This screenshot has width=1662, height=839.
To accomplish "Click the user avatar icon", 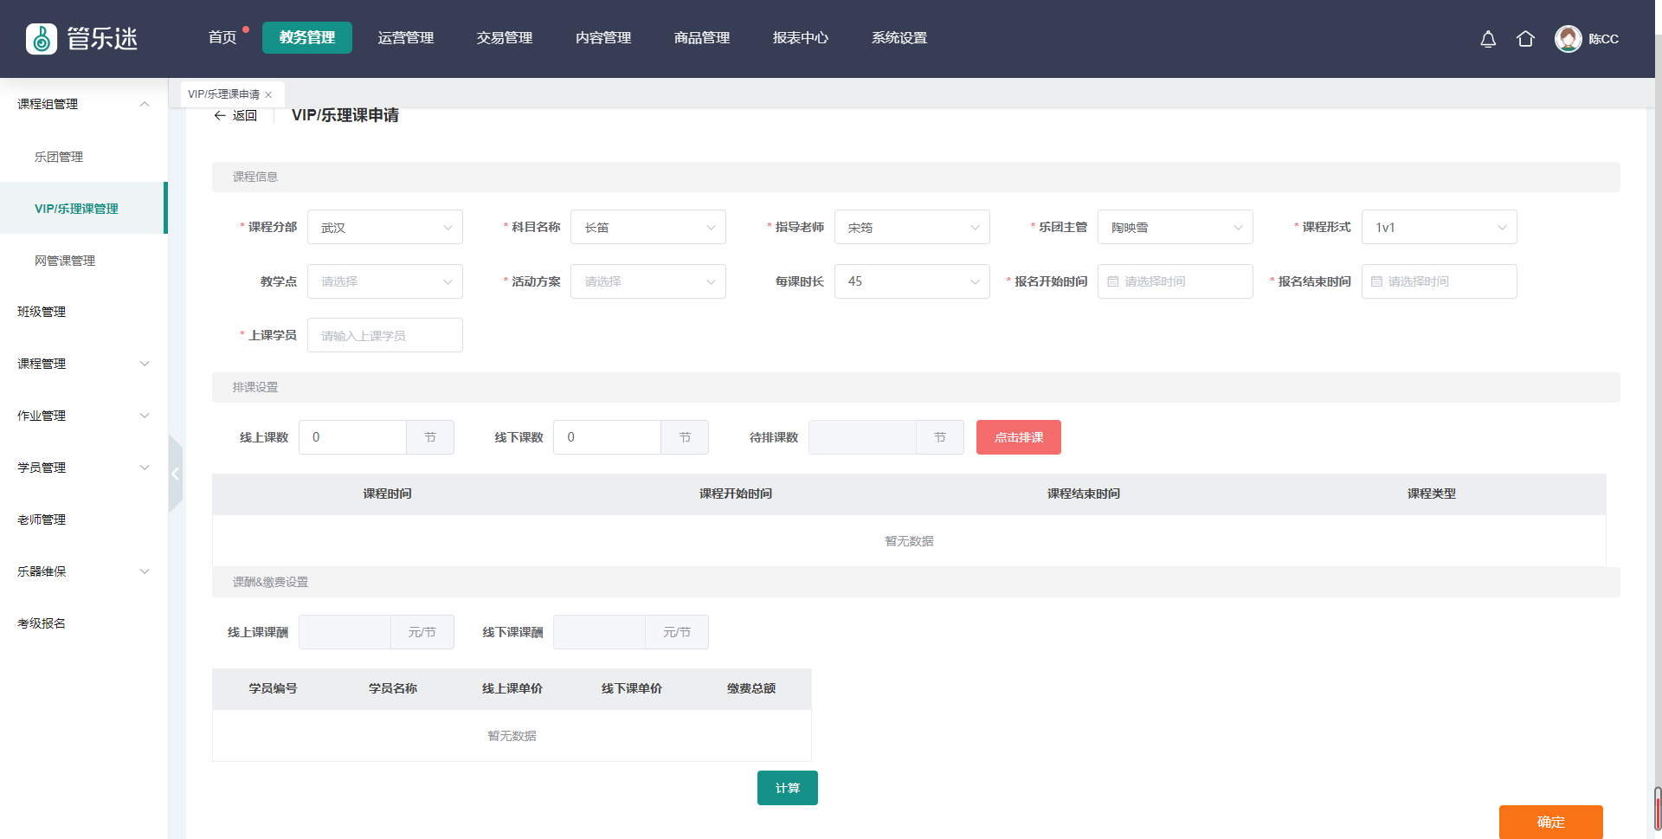I will pyautogui.click(x=1568, y=39).
